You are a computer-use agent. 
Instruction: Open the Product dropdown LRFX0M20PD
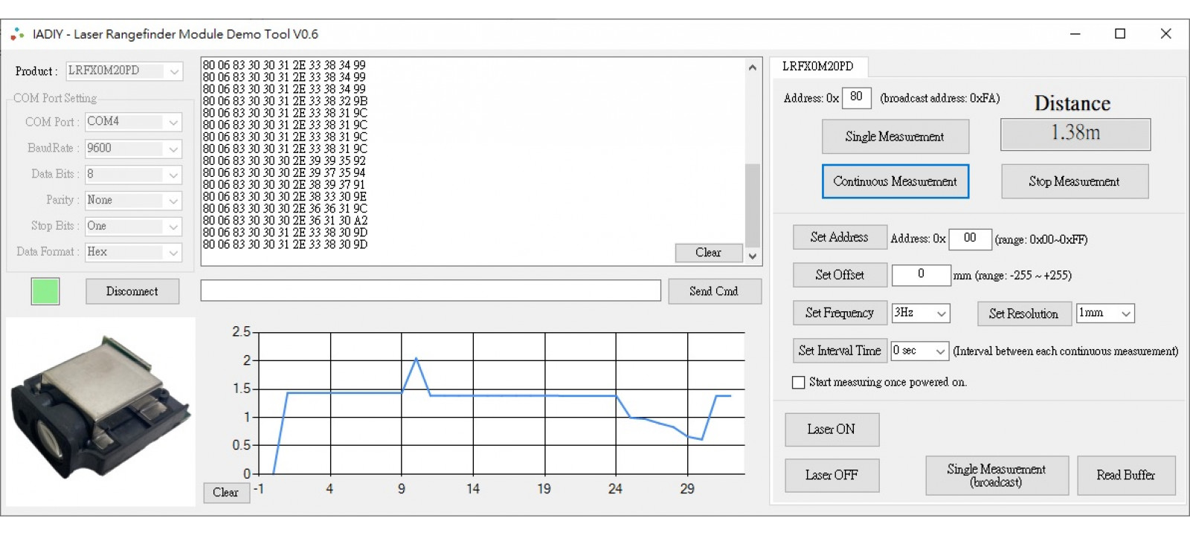click(124, 71)
